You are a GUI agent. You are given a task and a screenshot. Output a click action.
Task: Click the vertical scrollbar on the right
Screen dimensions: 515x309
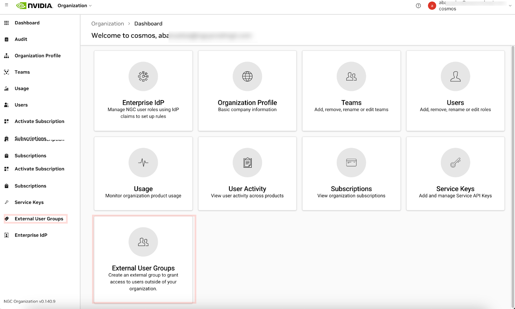(513, 177)
